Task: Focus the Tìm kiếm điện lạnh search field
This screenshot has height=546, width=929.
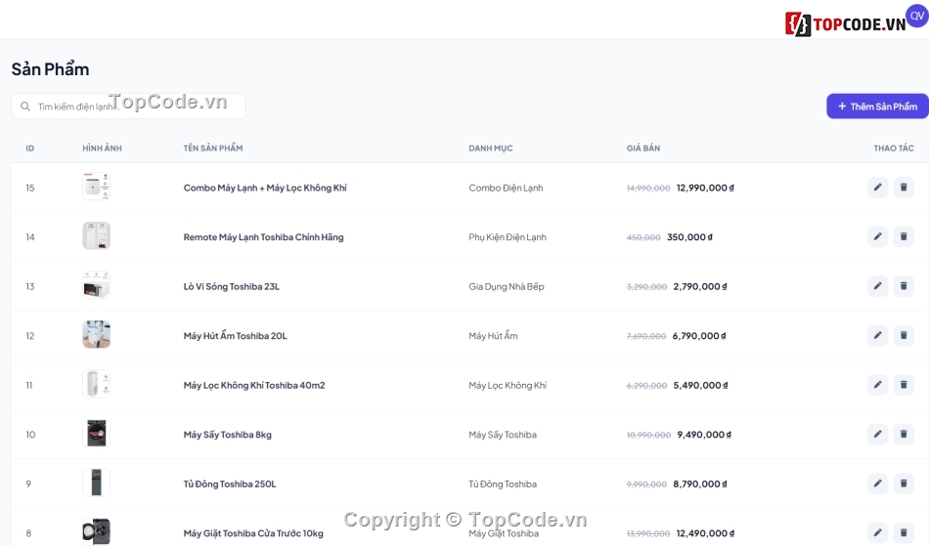Action: click(x=128, y=106)
